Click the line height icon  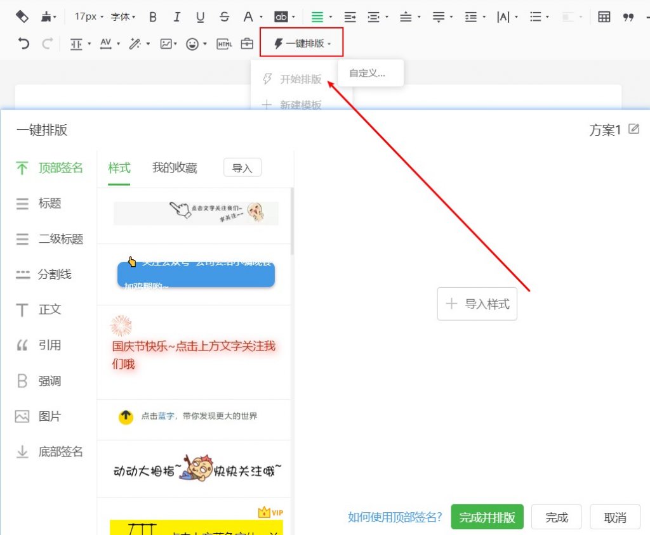(470, 17)
